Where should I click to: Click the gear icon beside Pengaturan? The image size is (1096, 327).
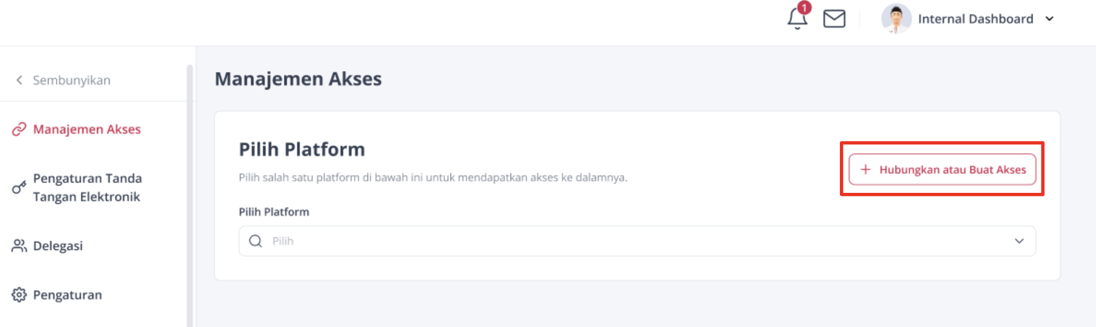pos(19,295)
